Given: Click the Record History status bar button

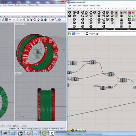Looking at the screenshot, I should (54, 129).
